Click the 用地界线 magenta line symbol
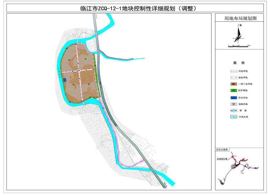The image size is (270, 195). (x=233, y=71)
